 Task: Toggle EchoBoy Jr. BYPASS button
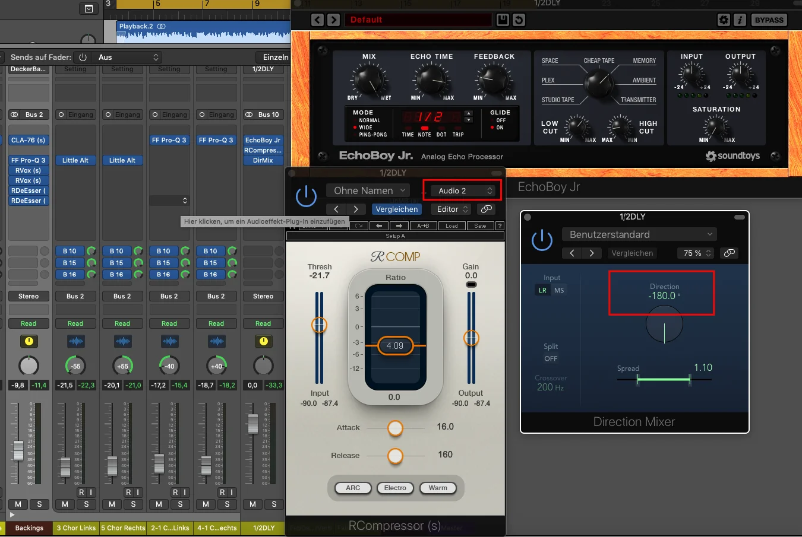click(769, 20)
